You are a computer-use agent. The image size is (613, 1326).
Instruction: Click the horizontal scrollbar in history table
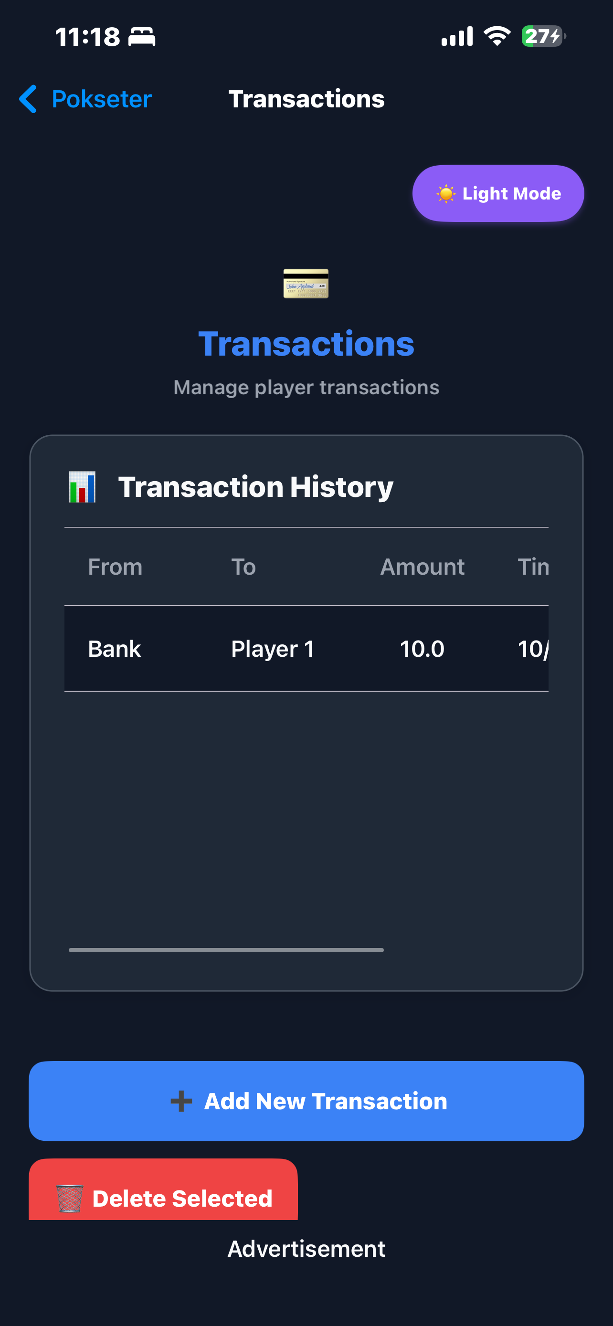click(226, 950)
